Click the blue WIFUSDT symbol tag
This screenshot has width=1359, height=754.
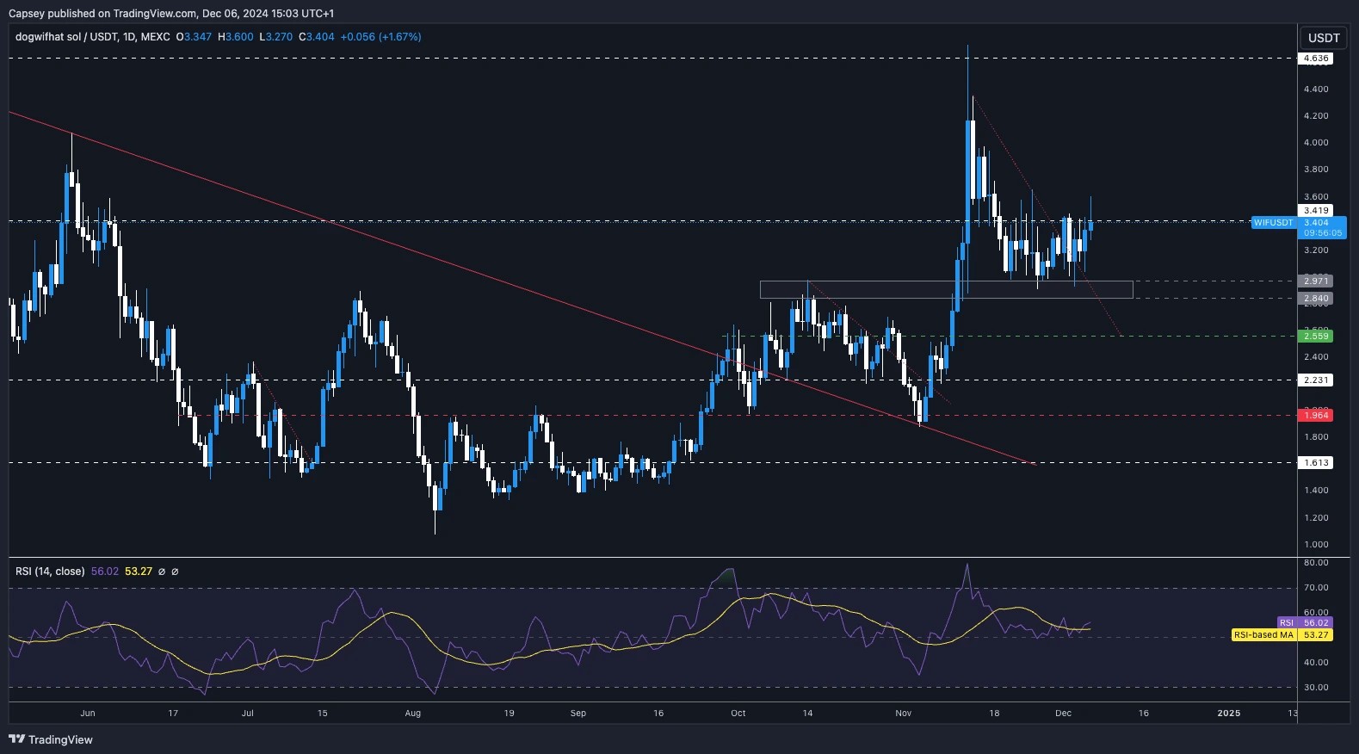[1273, 222]
